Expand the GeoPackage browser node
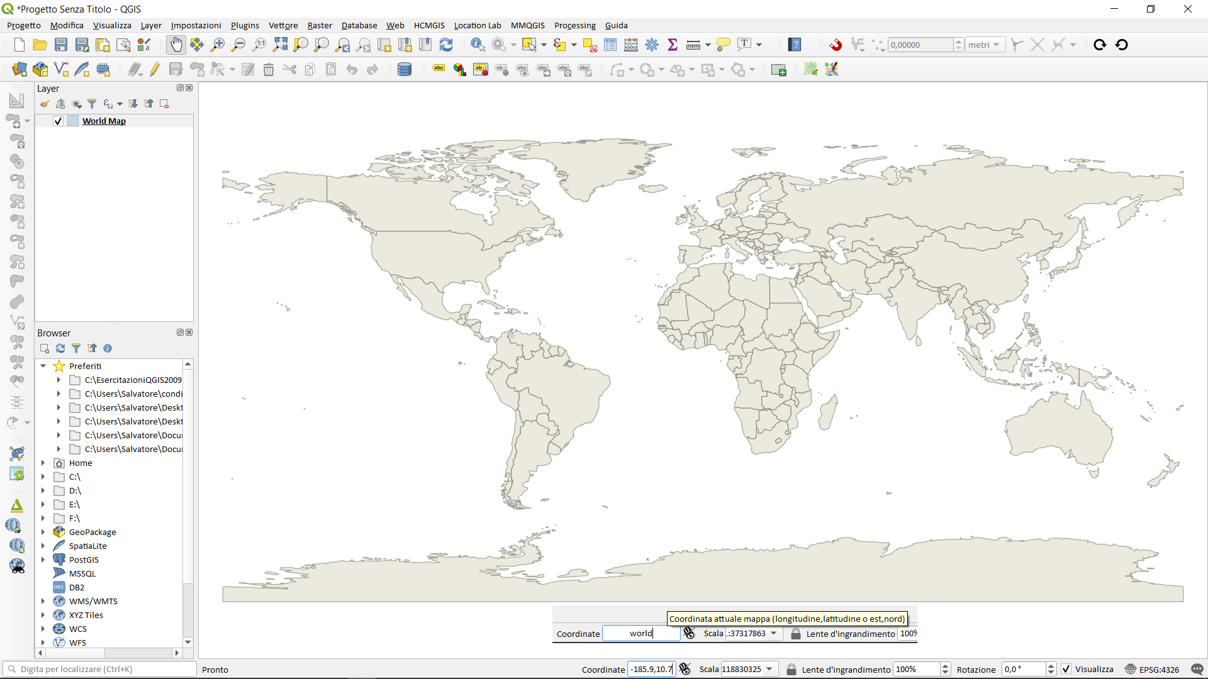Screen dimensions: 1208x679 click(43, 533)
